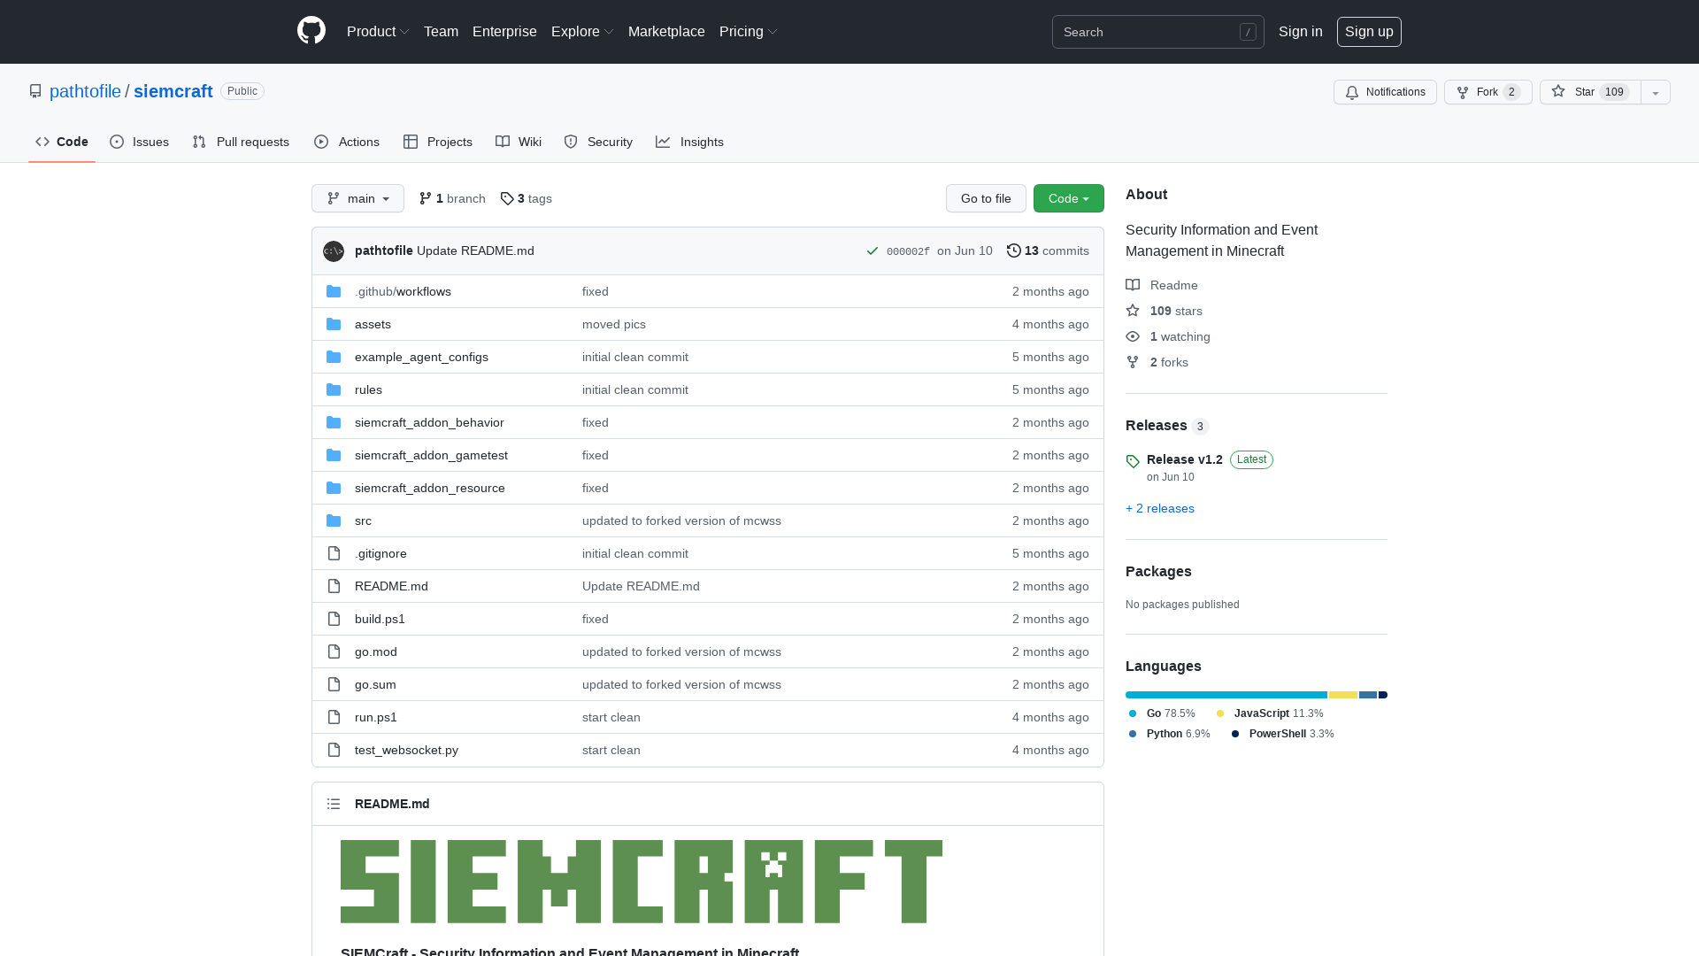Open the Marketplace menu item
Image resolution: width=1699 pixels, height=956 pixels.
click(666, 31)
